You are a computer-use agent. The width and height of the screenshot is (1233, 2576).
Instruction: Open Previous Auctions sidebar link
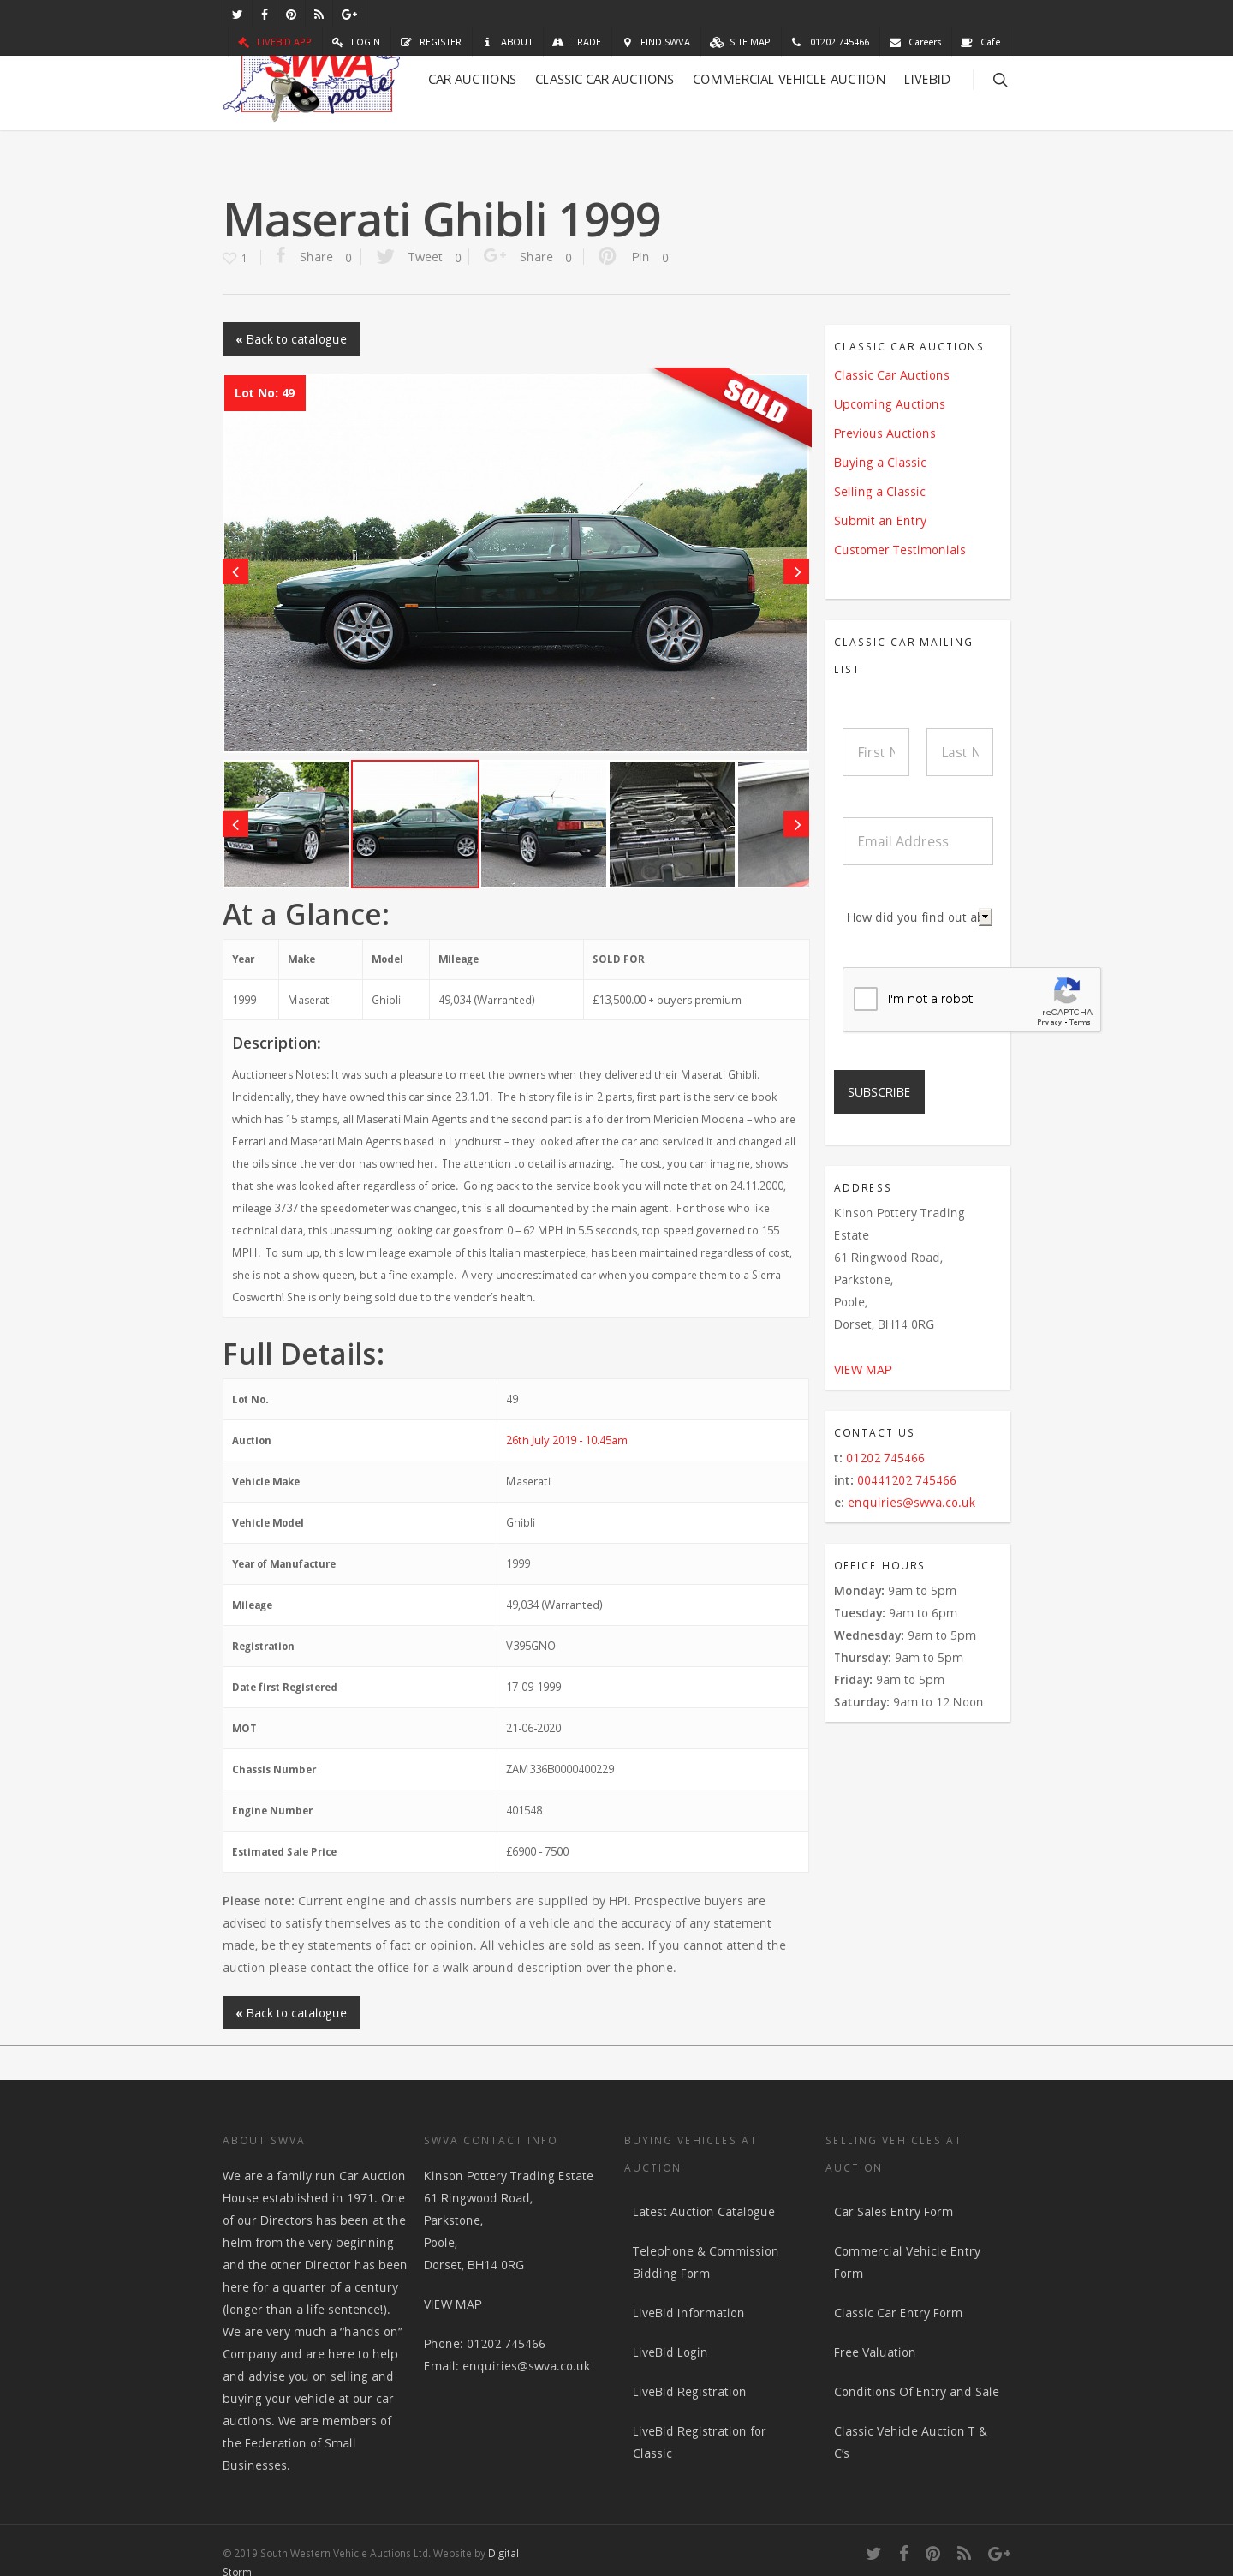click(885, 433)
